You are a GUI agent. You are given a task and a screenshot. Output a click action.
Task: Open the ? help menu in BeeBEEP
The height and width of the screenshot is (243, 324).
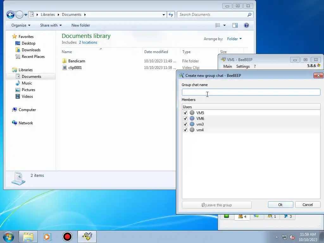click(255, 66)
